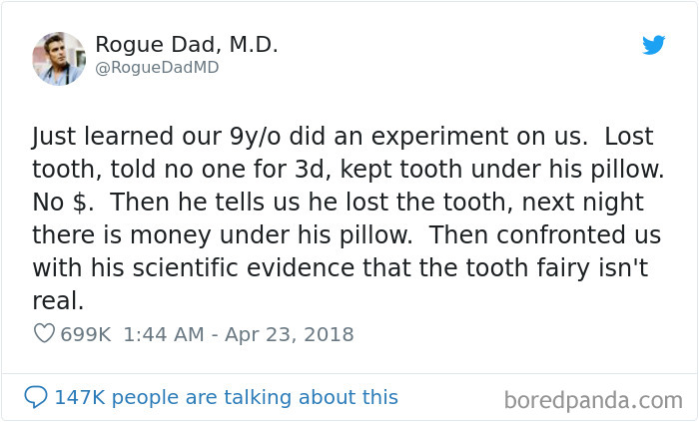This screenshot has width=699, height=422.
Task: Open Rogue Dad's profile picture
Action: [59, 58]
